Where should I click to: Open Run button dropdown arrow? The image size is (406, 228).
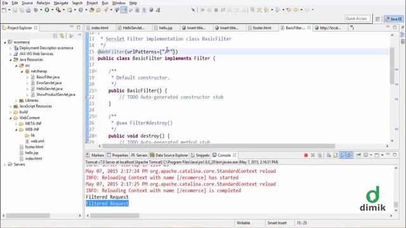coord(52,10)
